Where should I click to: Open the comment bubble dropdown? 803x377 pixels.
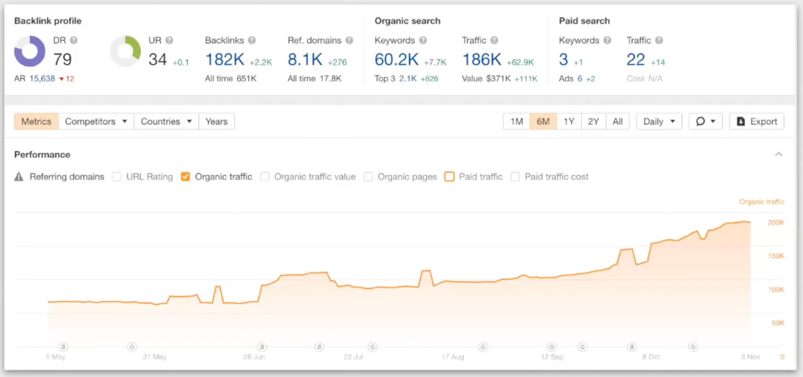click(x=705, y=122)
